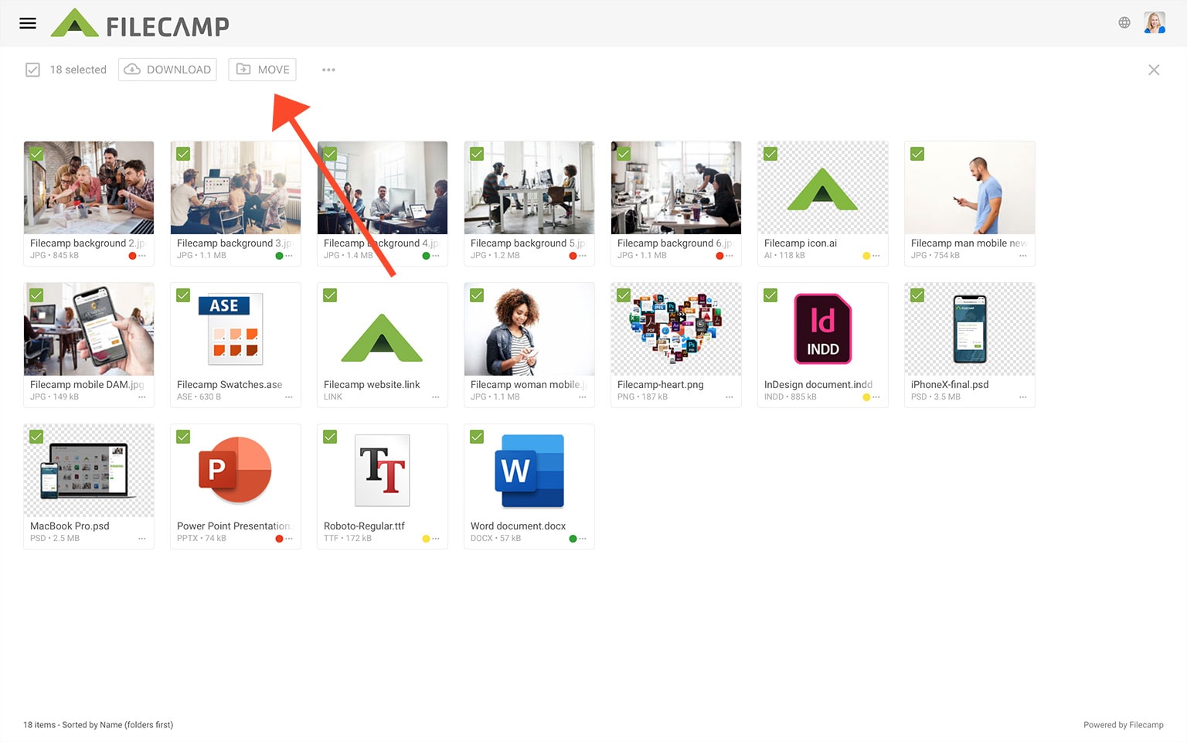Image resolution: width=1187 pixels, height=742 pixels.
Task: Open options menu for Filecamp background 3
Action: pyautogui.click(x=289, y=256)
